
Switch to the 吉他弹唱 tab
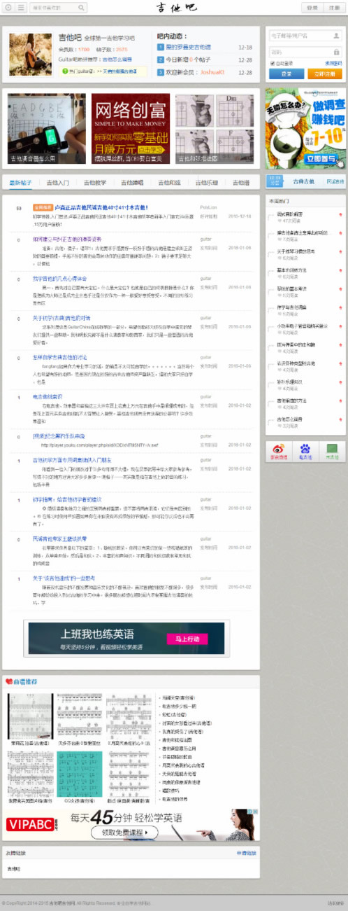(132, 182)
